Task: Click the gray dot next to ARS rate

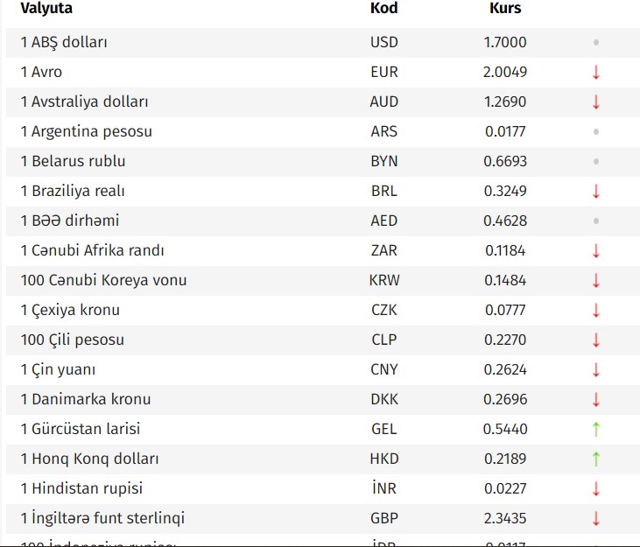Action: point(596,132)
